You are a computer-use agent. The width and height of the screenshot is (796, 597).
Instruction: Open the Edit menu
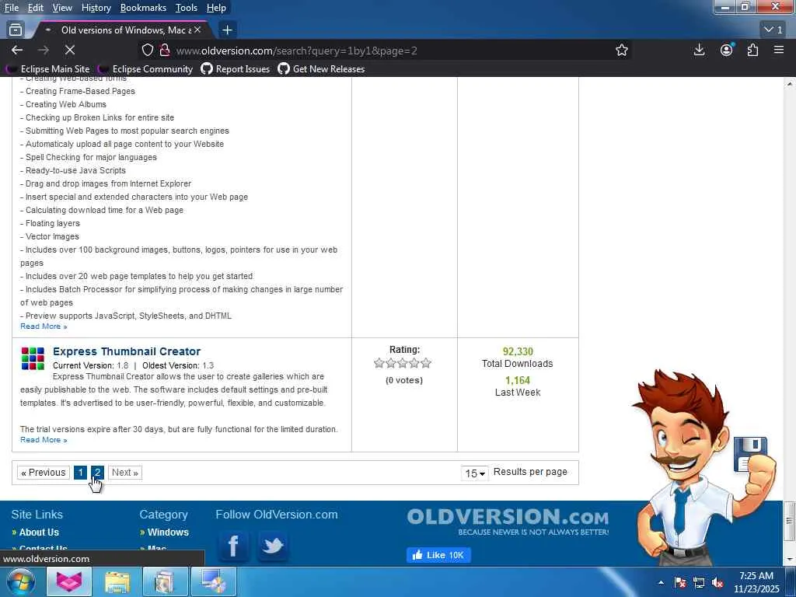pyautogui.click(x=36, y=8)
